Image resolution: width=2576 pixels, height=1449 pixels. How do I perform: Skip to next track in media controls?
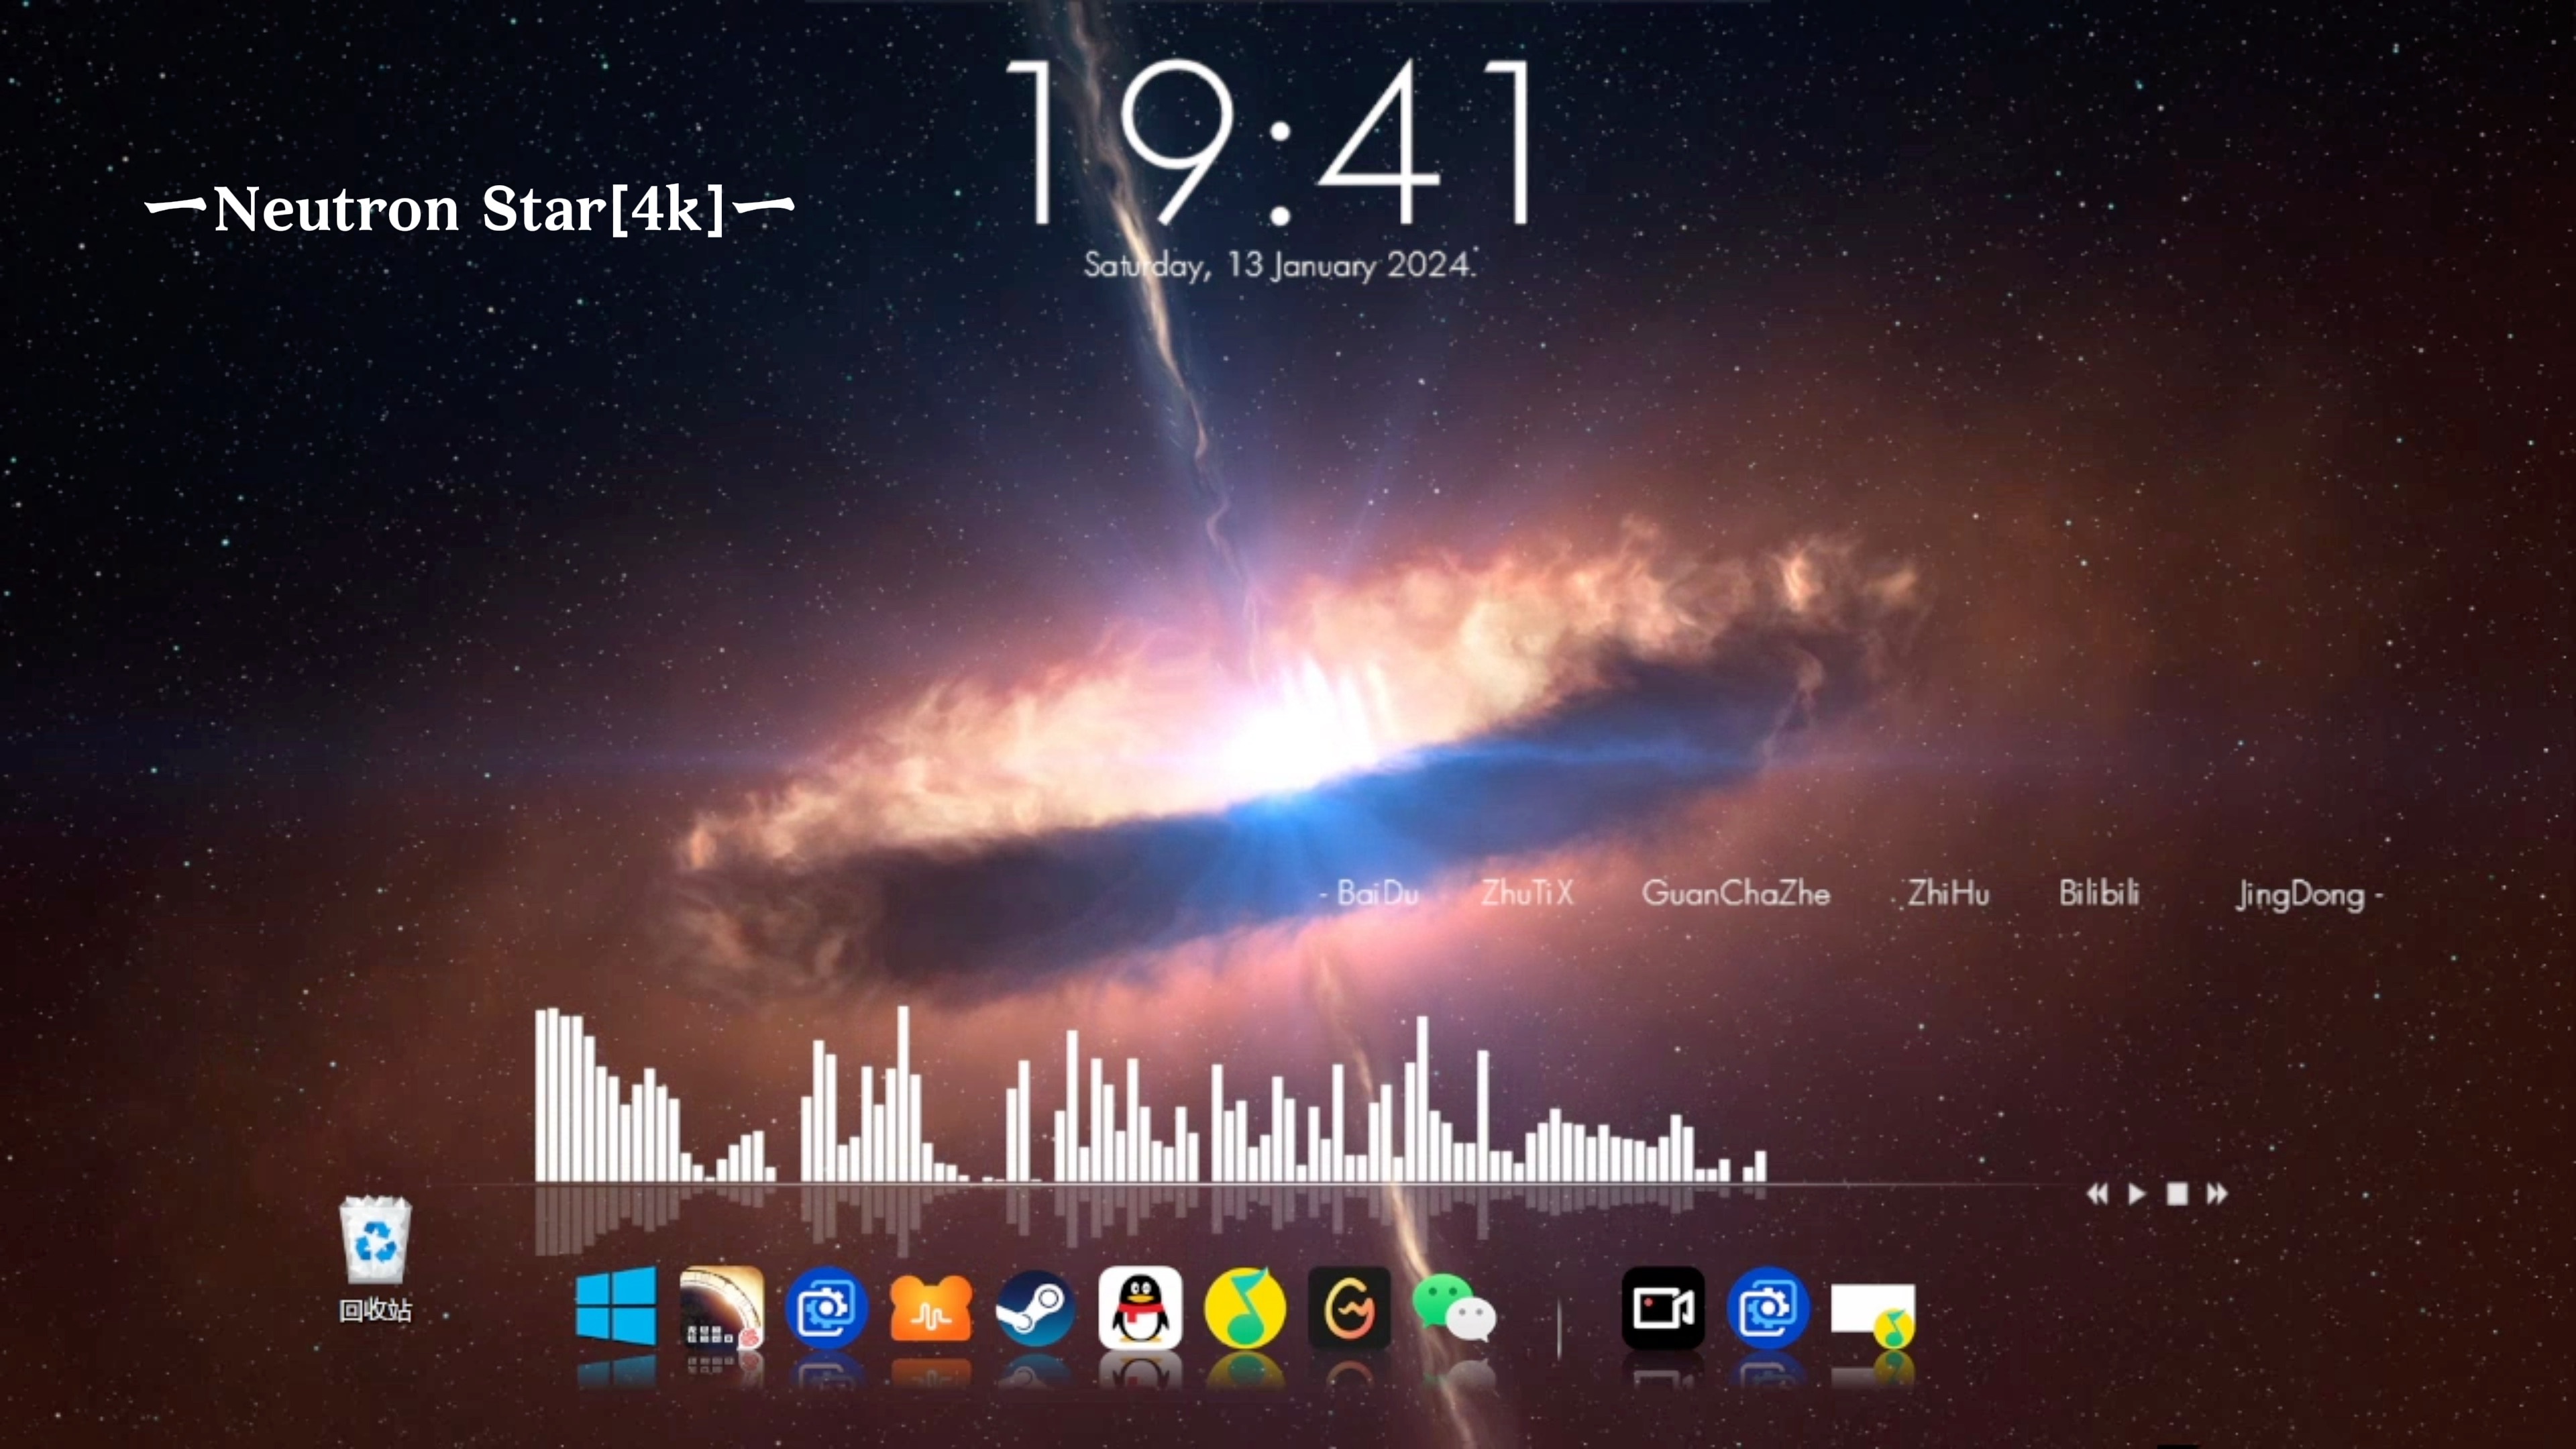pyautogui.click(x=2217, y=1193)
